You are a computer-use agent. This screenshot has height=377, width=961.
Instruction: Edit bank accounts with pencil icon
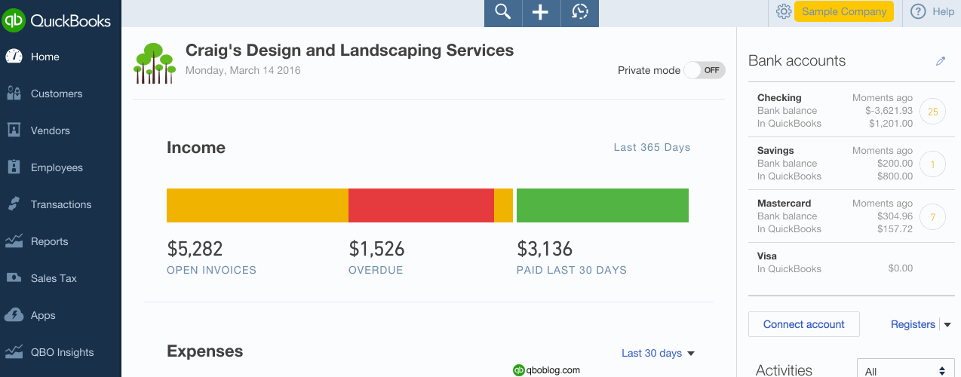(x=941, y=61)
